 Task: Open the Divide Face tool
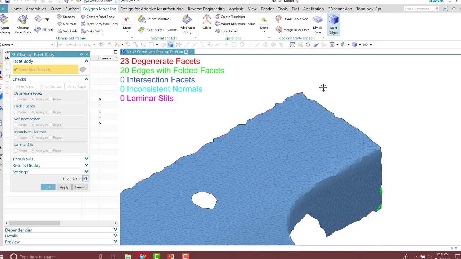[318, 24]
